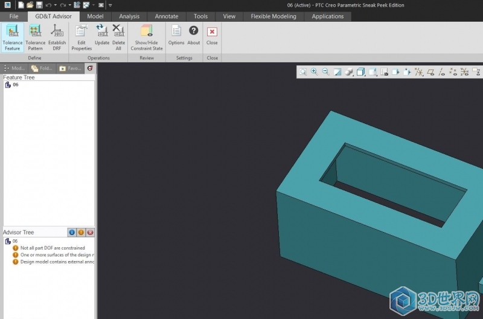Switch to the GD&T Advisor tab
The width and height of the screenshot is (483, 319).
coord(53,16)
